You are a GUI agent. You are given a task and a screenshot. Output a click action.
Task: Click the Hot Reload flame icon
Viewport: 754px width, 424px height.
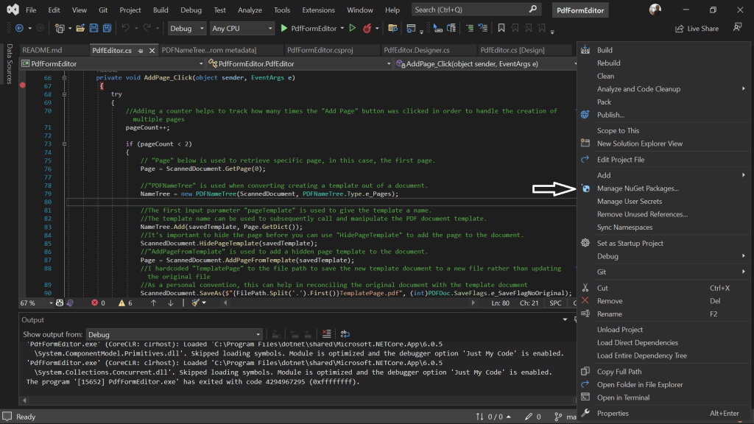tap(367, 29)
